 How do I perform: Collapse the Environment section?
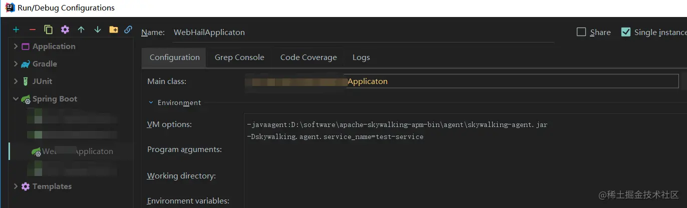point(151,102)
